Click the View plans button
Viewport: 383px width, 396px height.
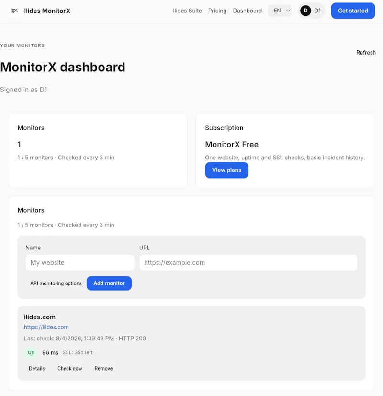click(226, 170)
